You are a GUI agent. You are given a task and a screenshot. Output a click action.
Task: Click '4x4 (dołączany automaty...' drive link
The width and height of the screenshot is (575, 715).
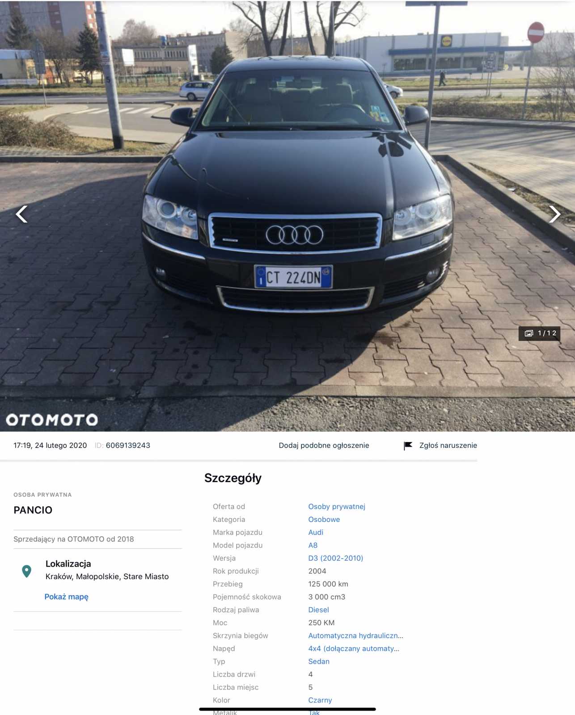(x=354, y=648)
